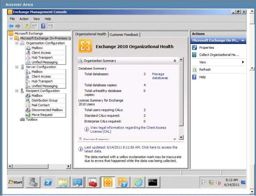Open the View menu in menu bar
Screen dimensions: 256x196
click(37, 19)
